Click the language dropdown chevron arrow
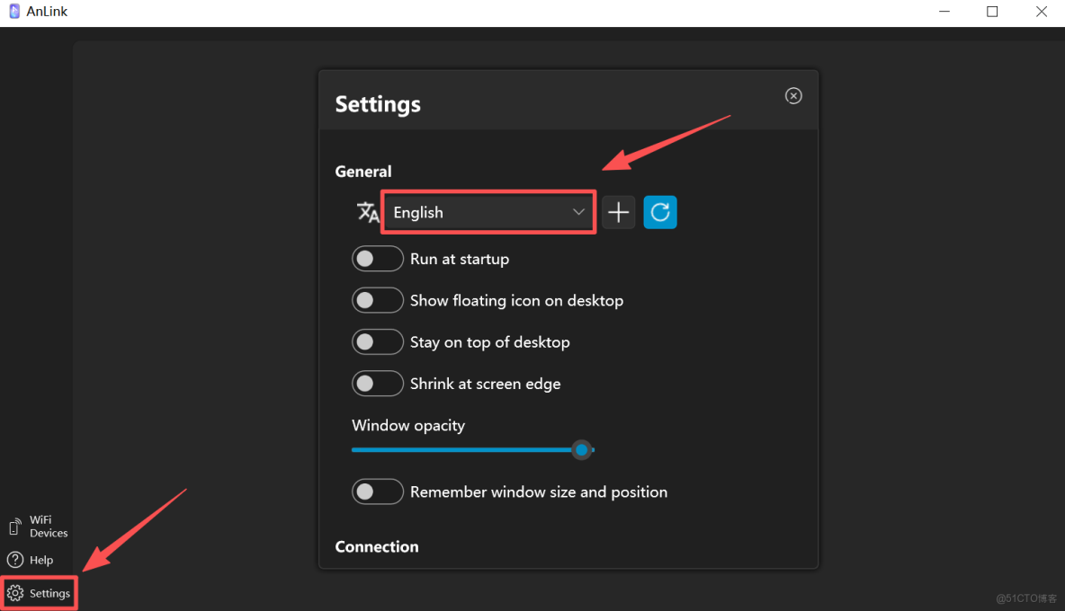This screenshot has width=1065, height=611. click(578, 212)
